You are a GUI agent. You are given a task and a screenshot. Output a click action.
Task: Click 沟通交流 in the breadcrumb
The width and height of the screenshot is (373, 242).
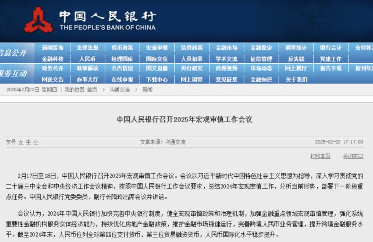click(x=120, y=90)
